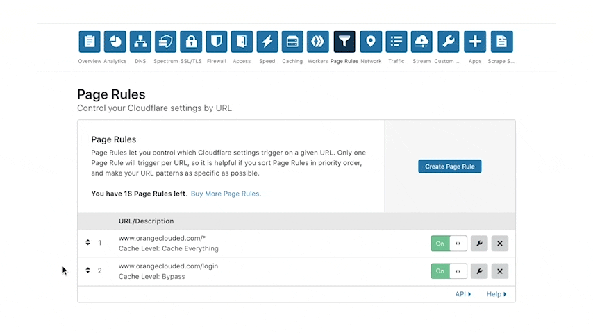Delete the www.orangeclouded.com/login page rule

(x=499, y=271)
